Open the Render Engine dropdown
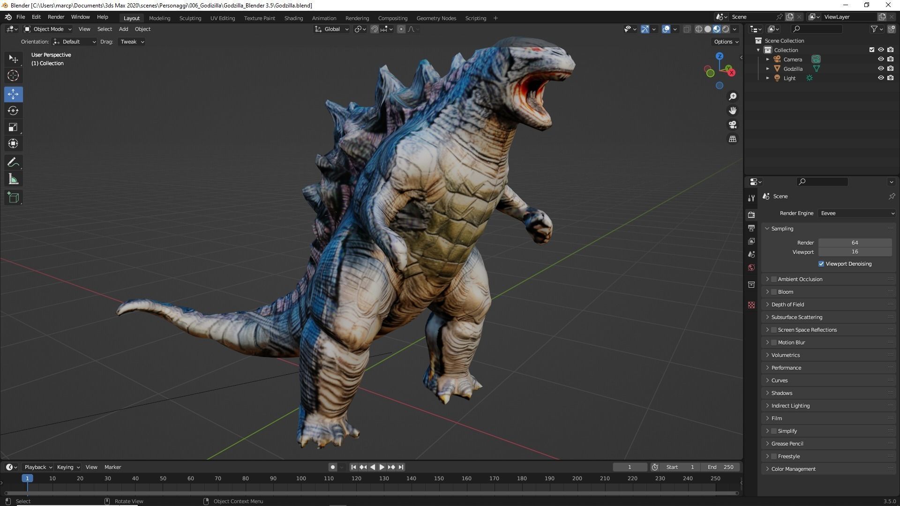Viewport: 900px width, 506px height. [x=857, y=213]
